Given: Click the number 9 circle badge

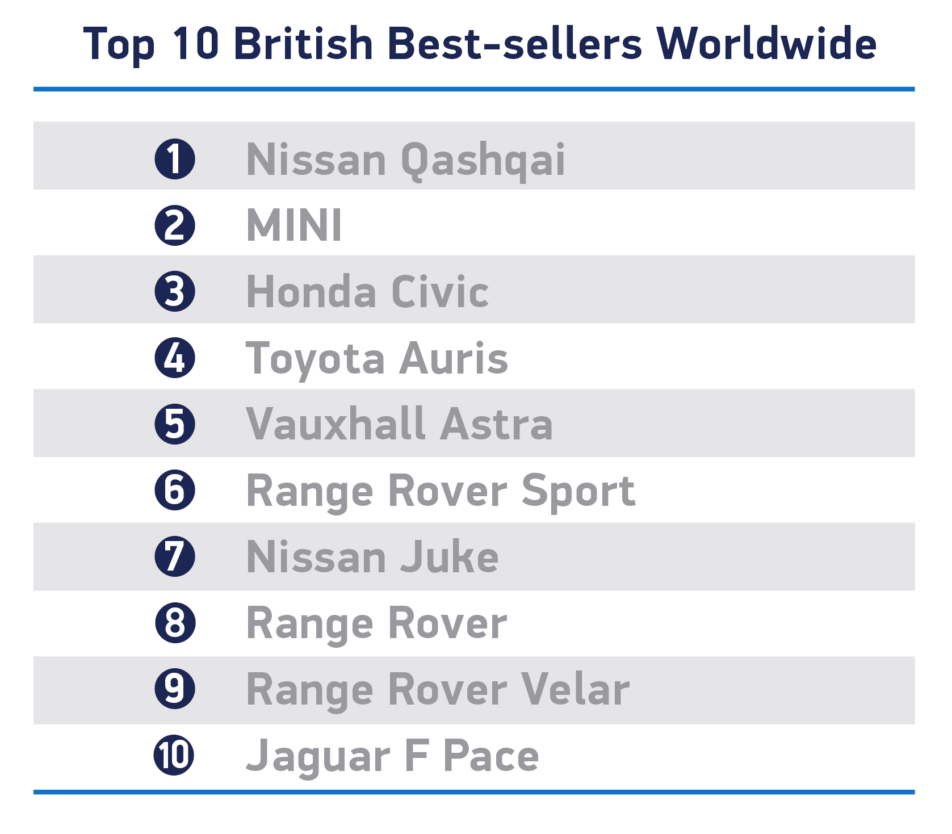Looking at the screenshot, I should point(175,689).
